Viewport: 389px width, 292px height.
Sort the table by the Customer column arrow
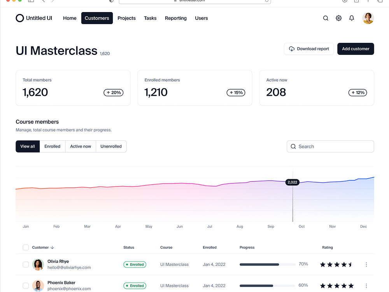[52, 247]
